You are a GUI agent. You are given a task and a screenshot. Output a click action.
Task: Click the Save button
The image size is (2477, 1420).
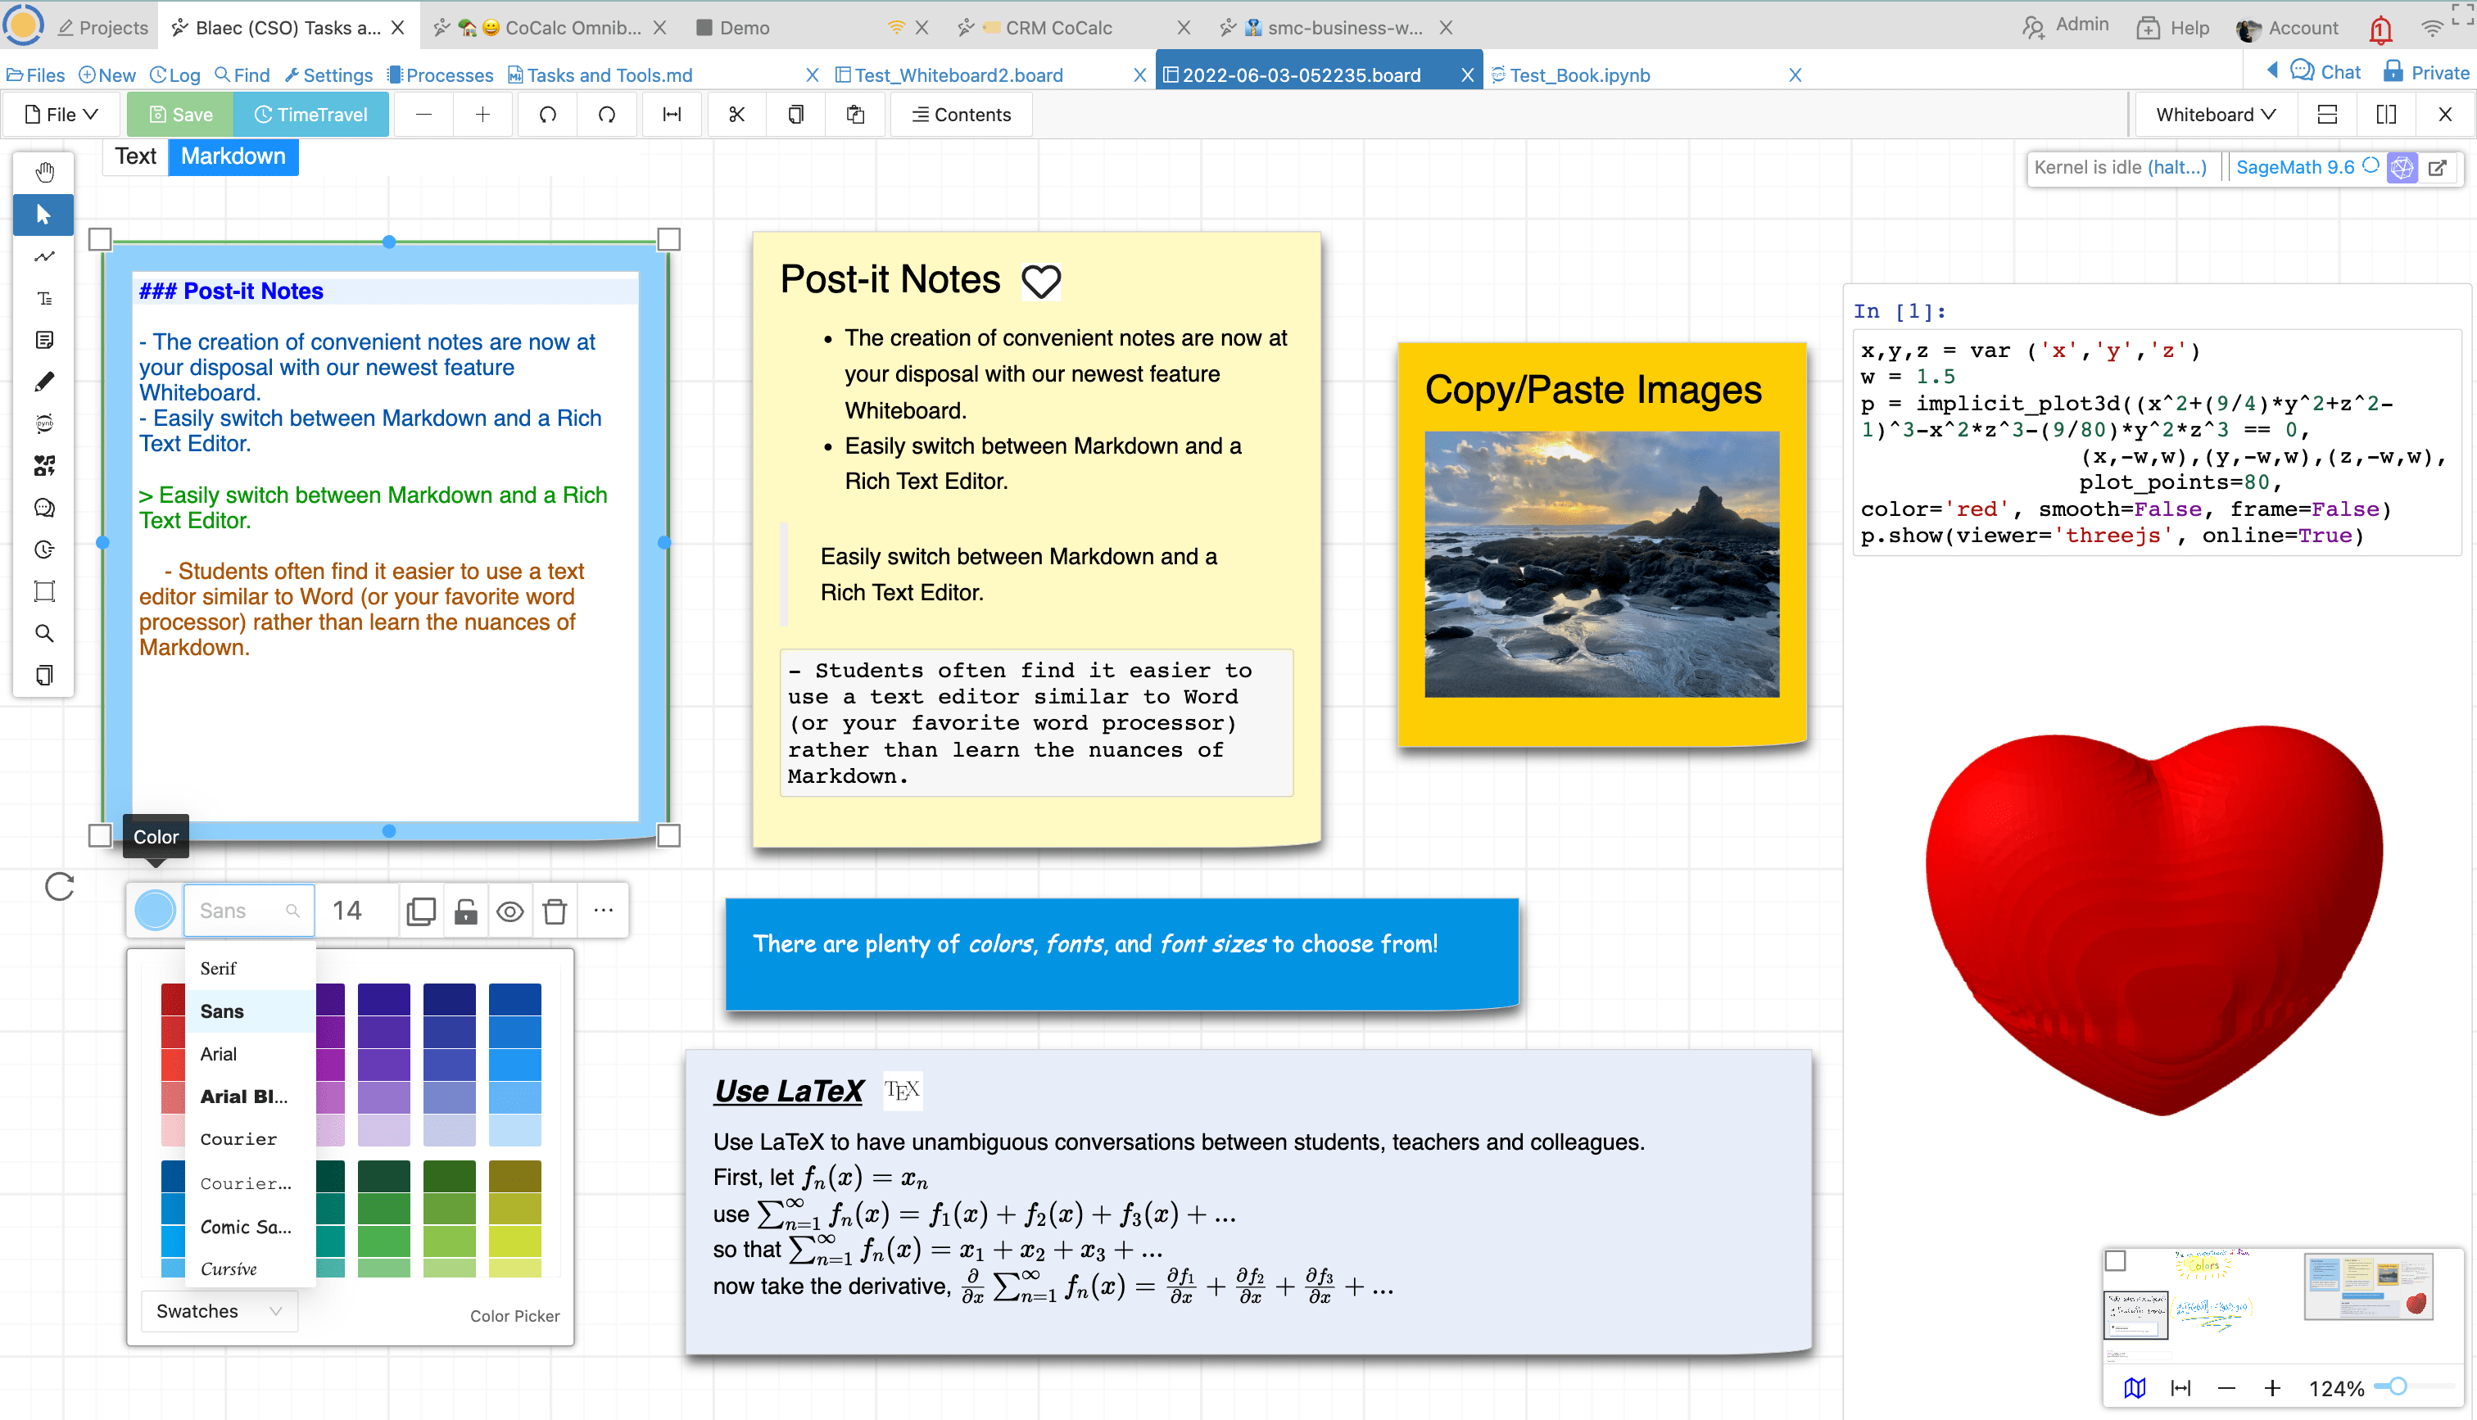pyautogui.click(x=179, y=114)
